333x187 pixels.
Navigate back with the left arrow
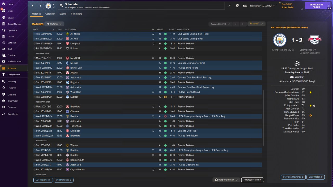click(33, 6)
